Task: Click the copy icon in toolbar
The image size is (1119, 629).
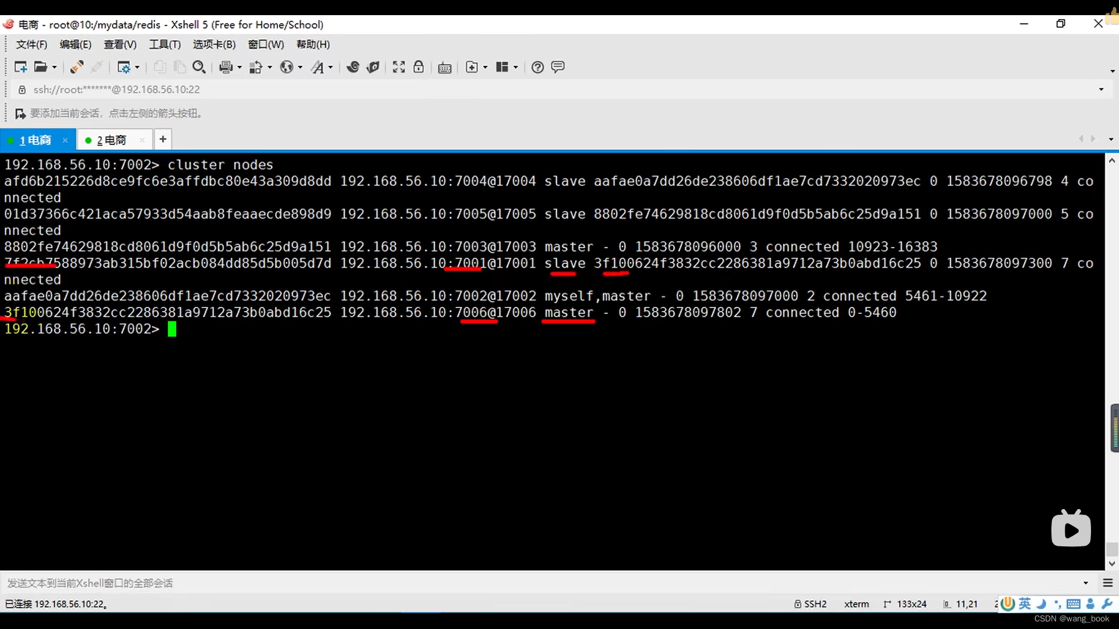Action: point(159,67)
